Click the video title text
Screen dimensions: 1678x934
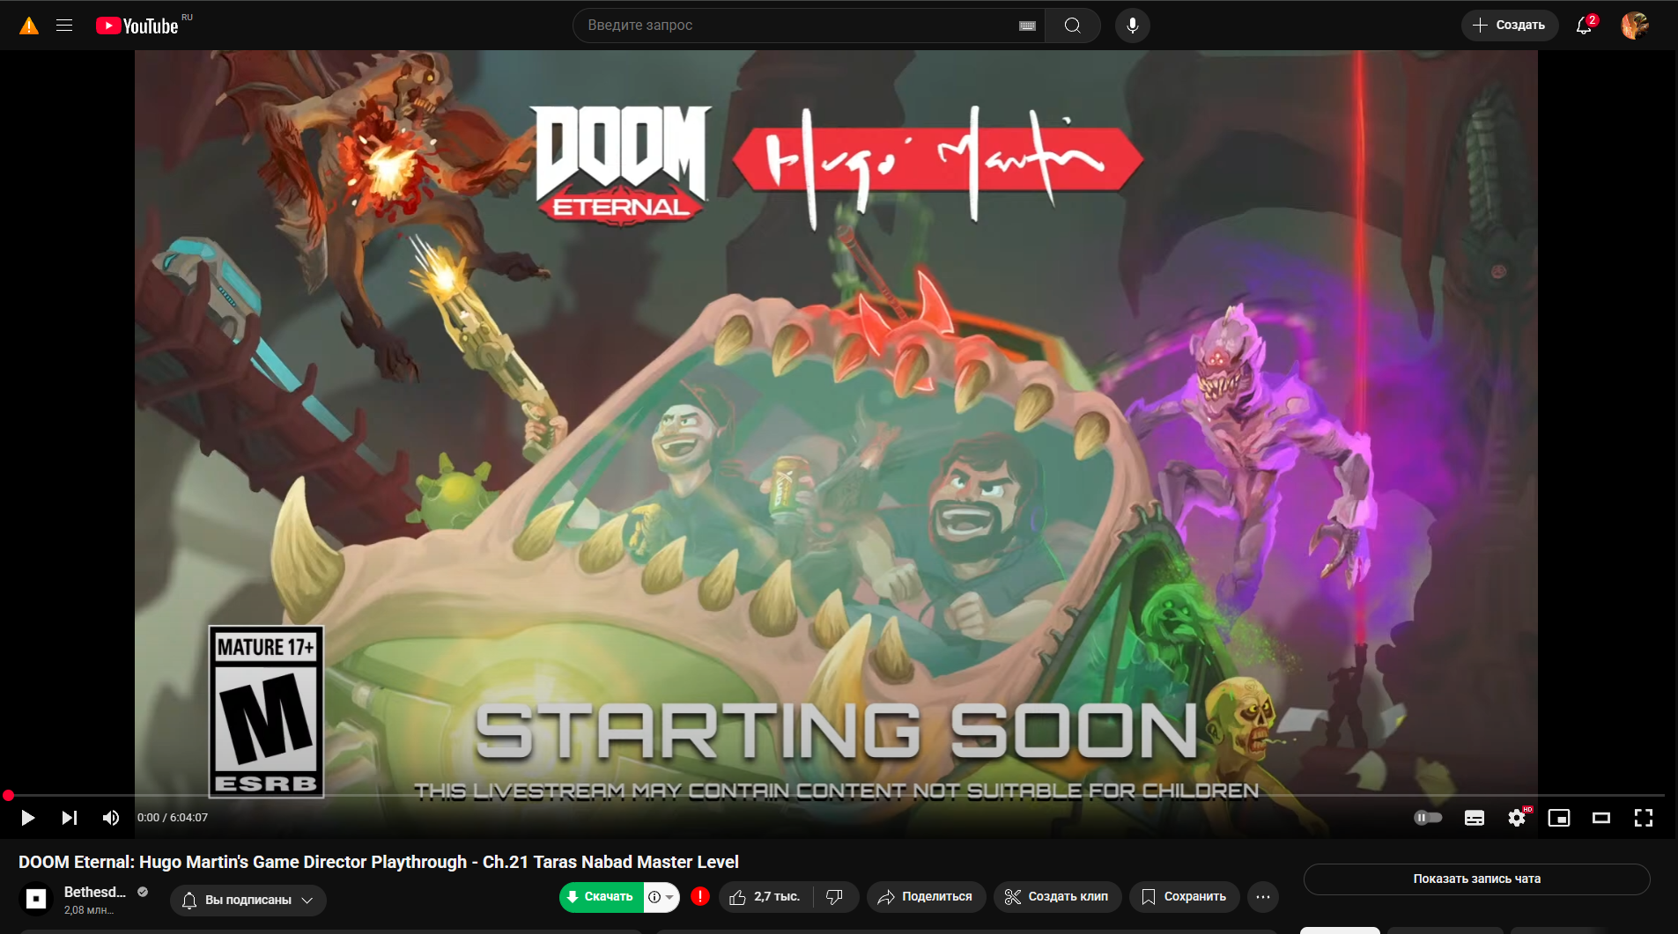(379, 862)
